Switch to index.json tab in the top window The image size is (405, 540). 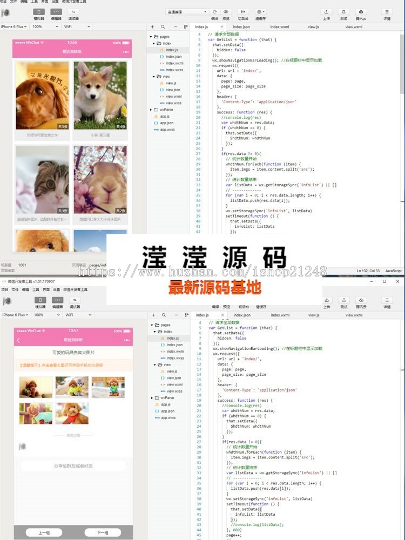point(241,26)
